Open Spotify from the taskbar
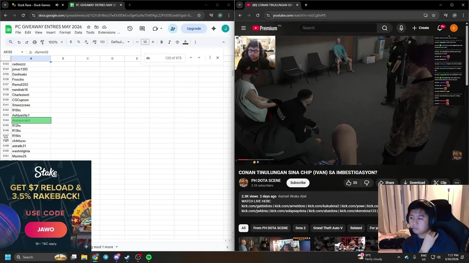 tap(149, 257)
